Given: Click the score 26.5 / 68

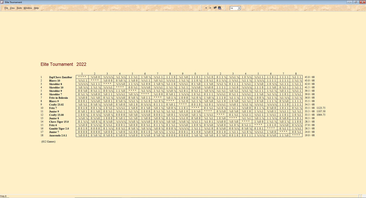Looking at the screenshot, I should point(310,129).
